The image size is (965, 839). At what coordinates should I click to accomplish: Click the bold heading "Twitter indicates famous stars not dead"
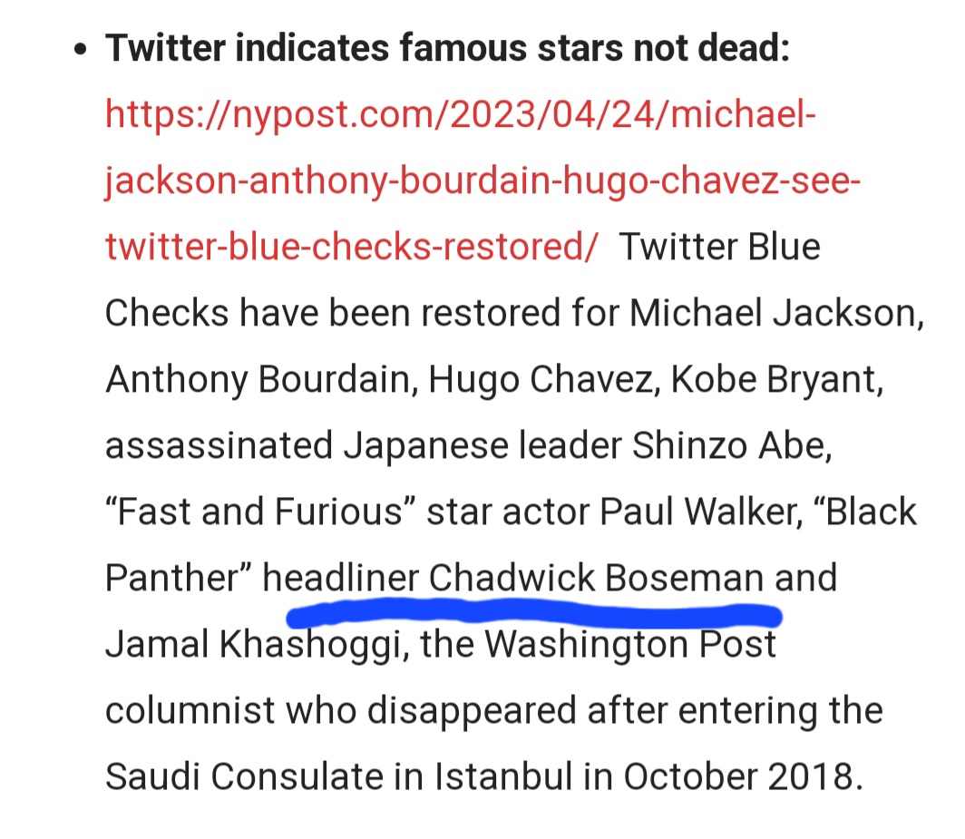click(448, 48)
